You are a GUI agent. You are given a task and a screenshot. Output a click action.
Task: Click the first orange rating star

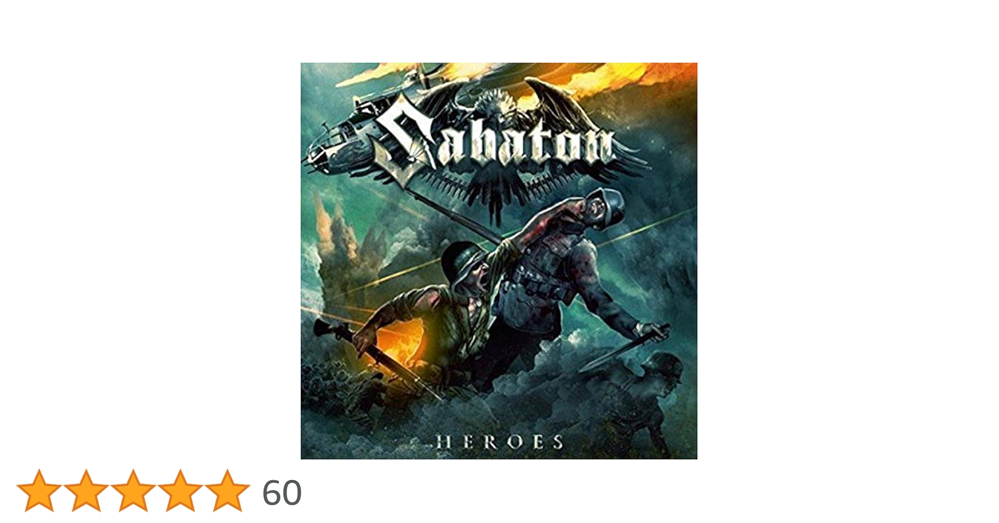tap(39, 491)
